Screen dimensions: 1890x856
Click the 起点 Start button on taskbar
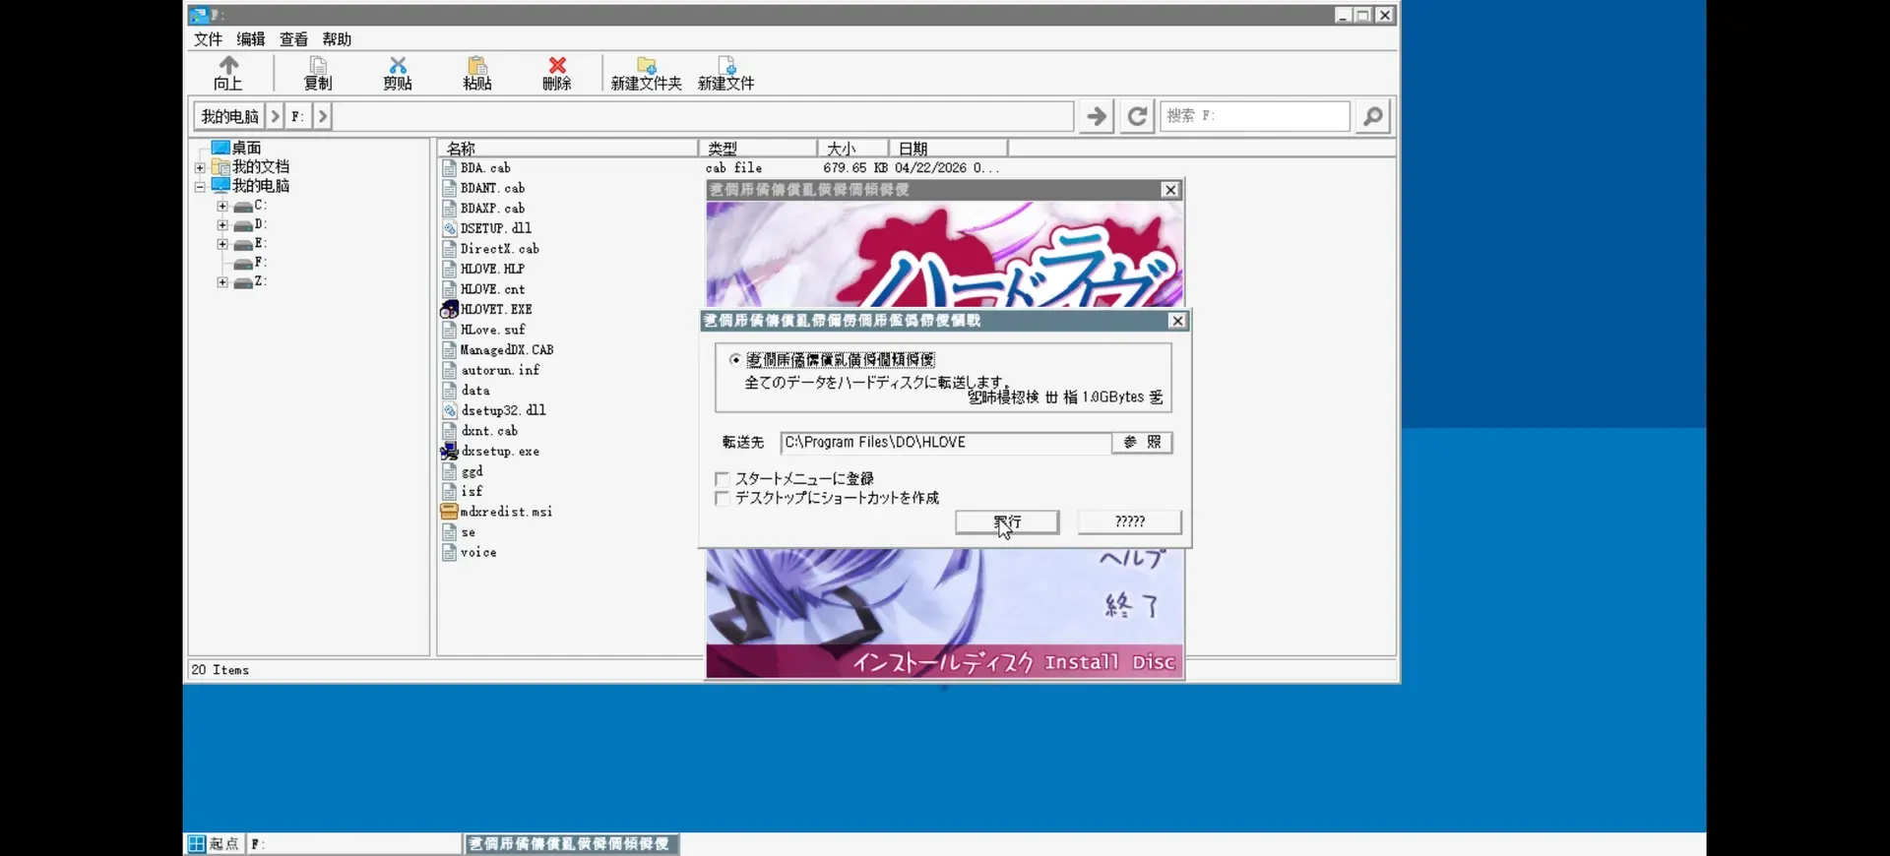point(215,844)
